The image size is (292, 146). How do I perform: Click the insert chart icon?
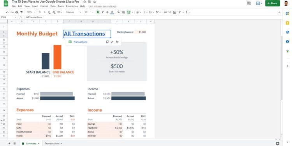click(x=175, y=12)
